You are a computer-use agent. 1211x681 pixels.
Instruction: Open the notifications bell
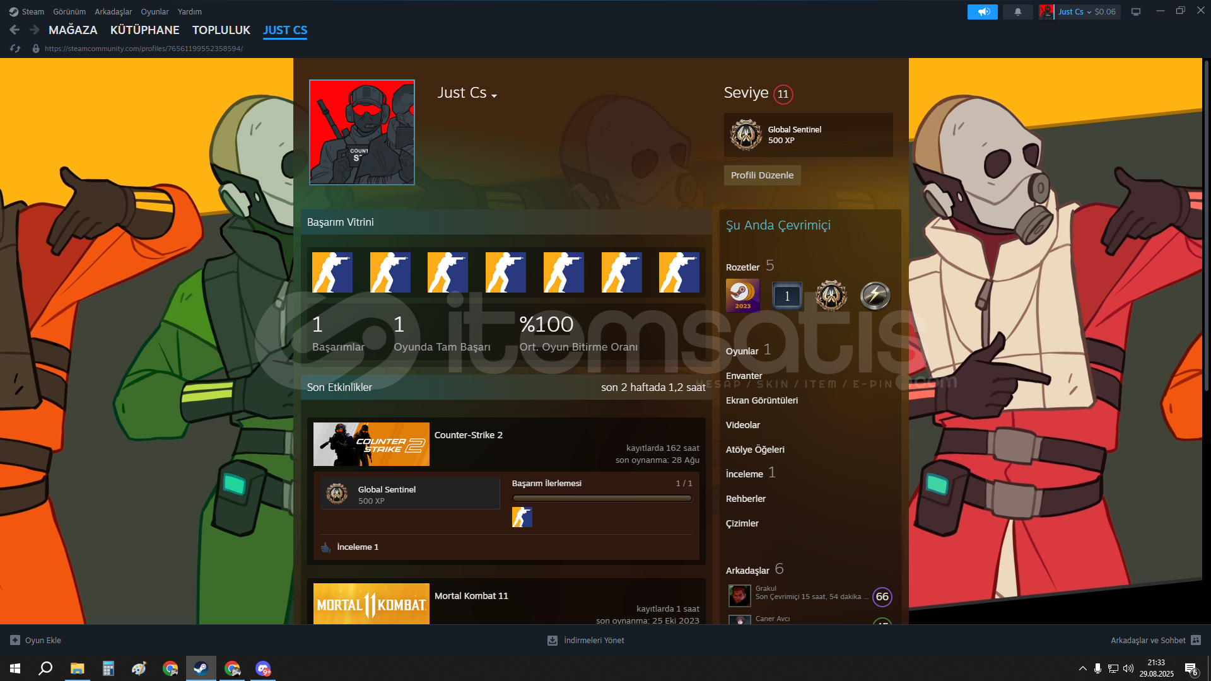pyautogui.click(x=1017, y=11)
